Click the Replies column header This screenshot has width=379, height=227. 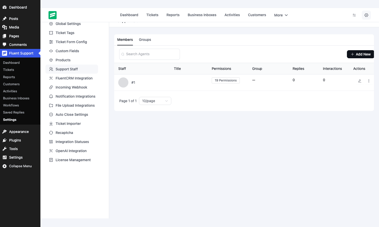tap(298, 69)
